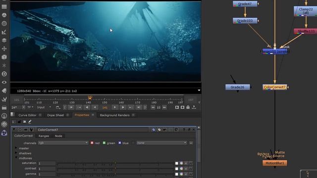The image size is (317, 178).
Task: Click the export icon in viewer controls
Action: [x=194, y=107]
